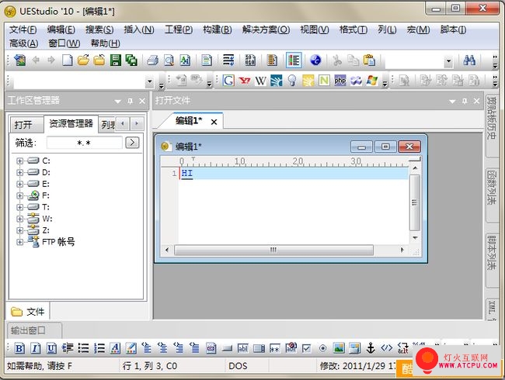Open the 工程(P) menu

(x=179, y=29)
